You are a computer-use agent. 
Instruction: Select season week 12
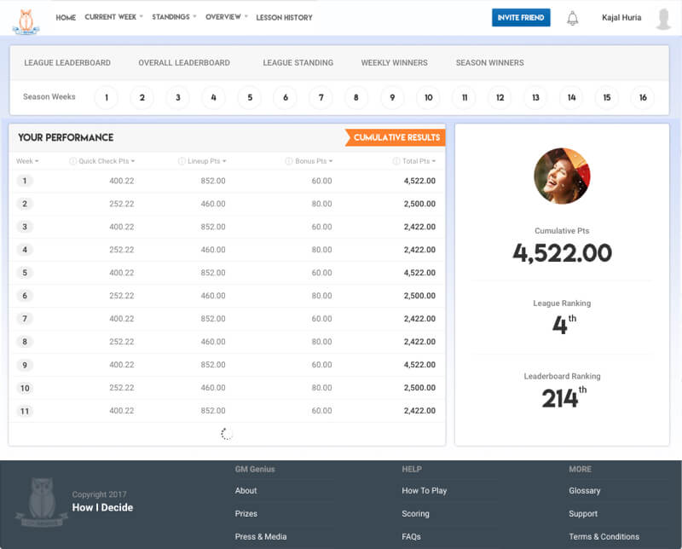[x=500, y=97]
